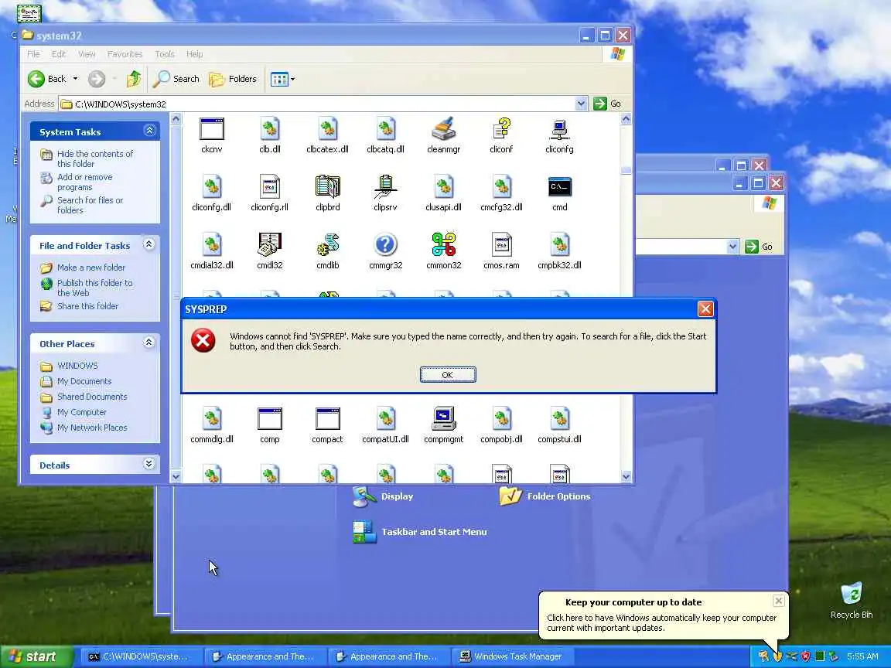
Task: Select the cmcfg32.dll file
Action: pos(502,187)
